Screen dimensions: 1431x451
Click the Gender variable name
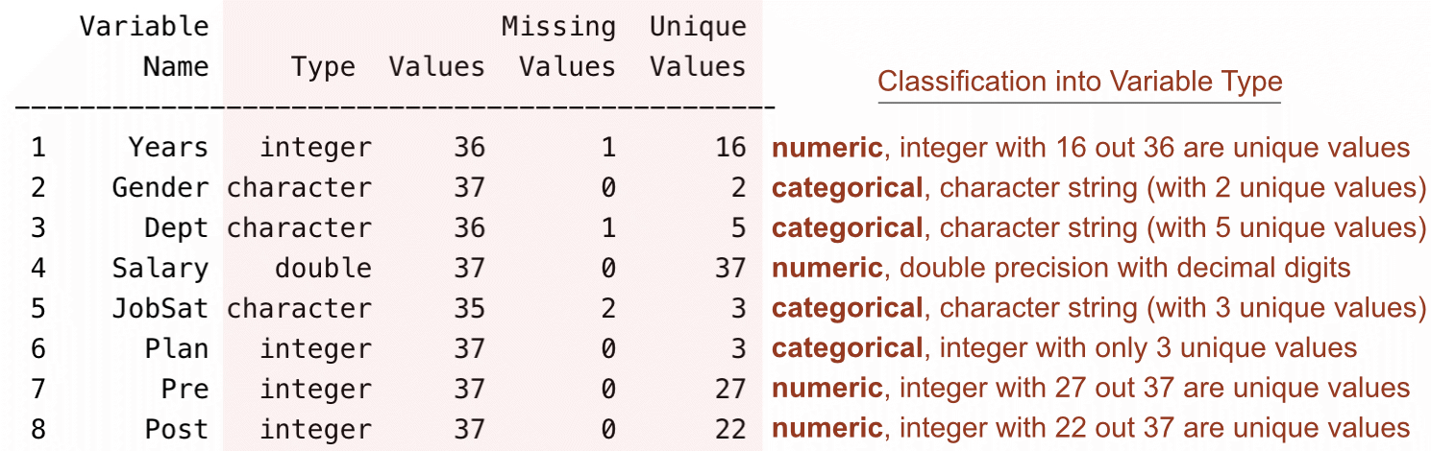pyautogui.click(x=160, y=188)
